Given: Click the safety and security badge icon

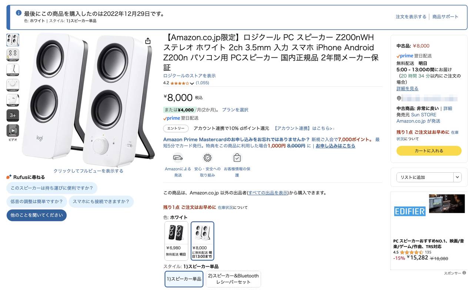Looking at the screenshot, I should click(x=207, y=158).
